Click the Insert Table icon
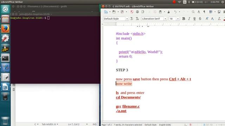This screenshot has width=225, height=126. (211, 12)
